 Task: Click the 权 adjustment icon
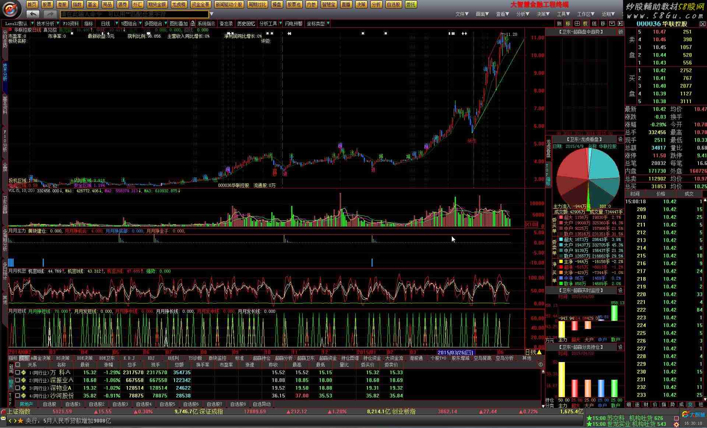[x=585, y=24]
